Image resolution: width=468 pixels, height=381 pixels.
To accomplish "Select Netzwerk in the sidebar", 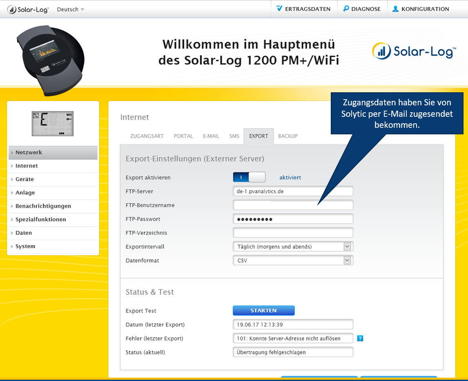I will pyautogui.click(x=53, y=152).
